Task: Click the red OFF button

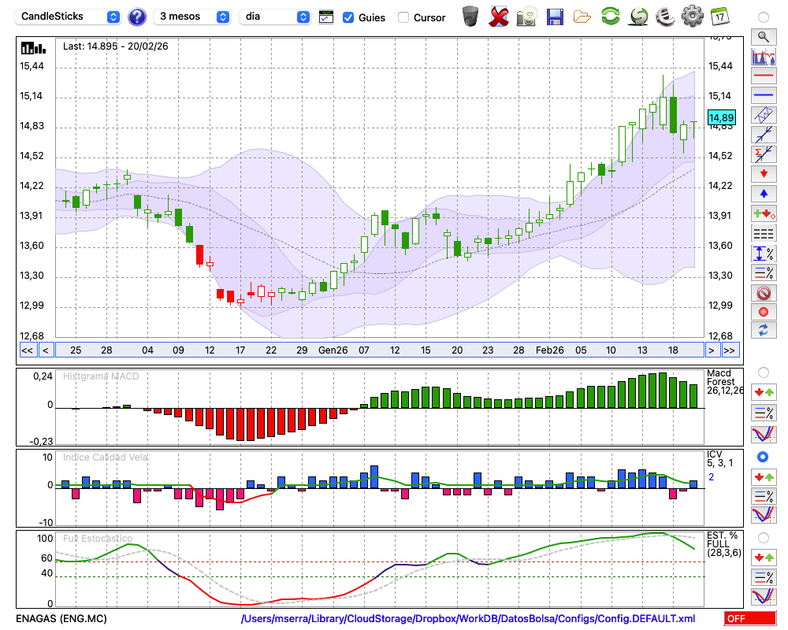Action: pos(749,619)
